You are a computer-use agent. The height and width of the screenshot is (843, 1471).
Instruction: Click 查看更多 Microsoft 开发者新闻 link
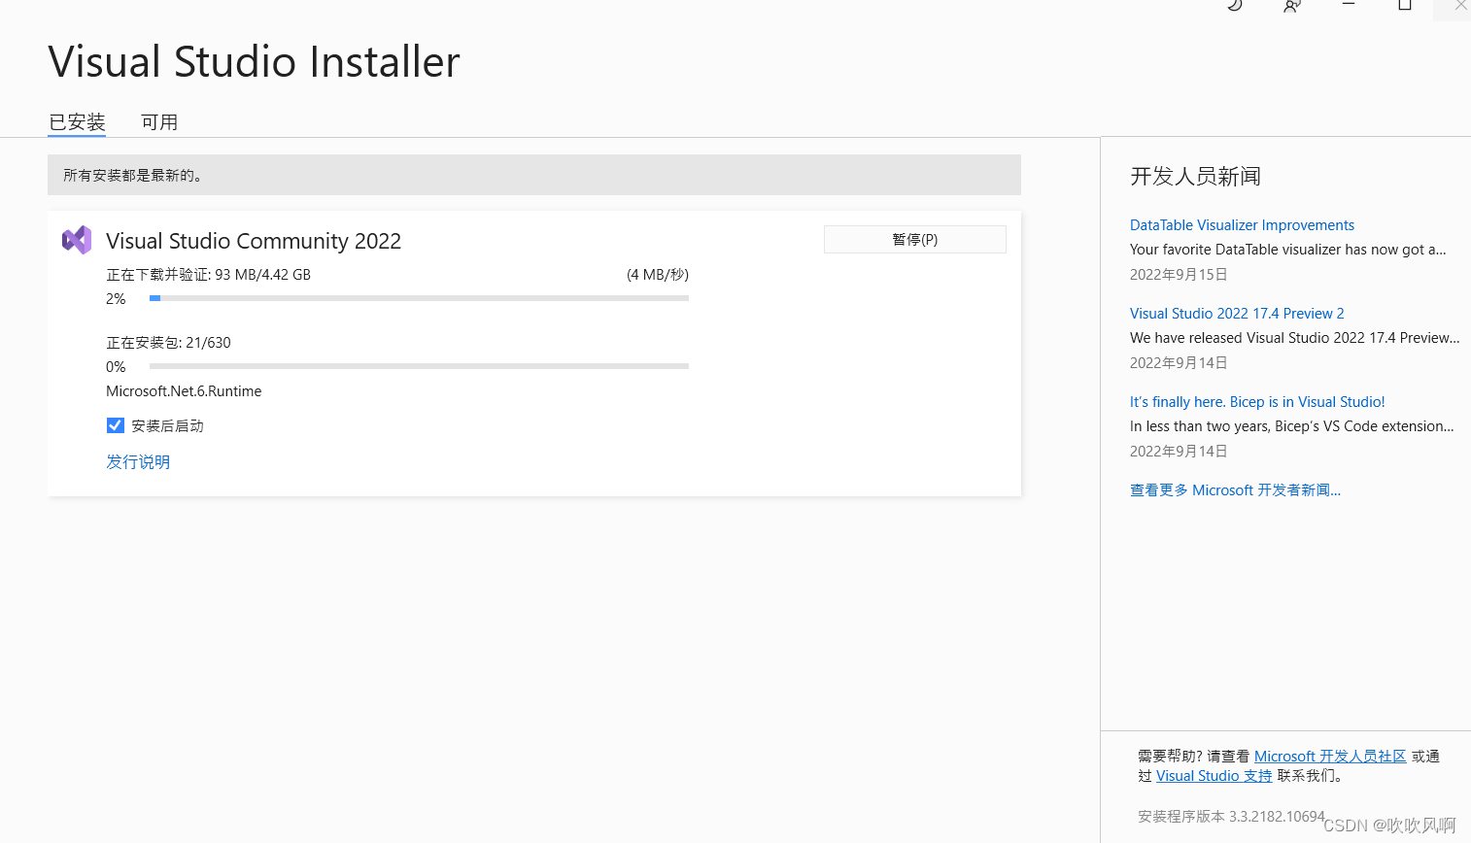[x=1235, y=490]
